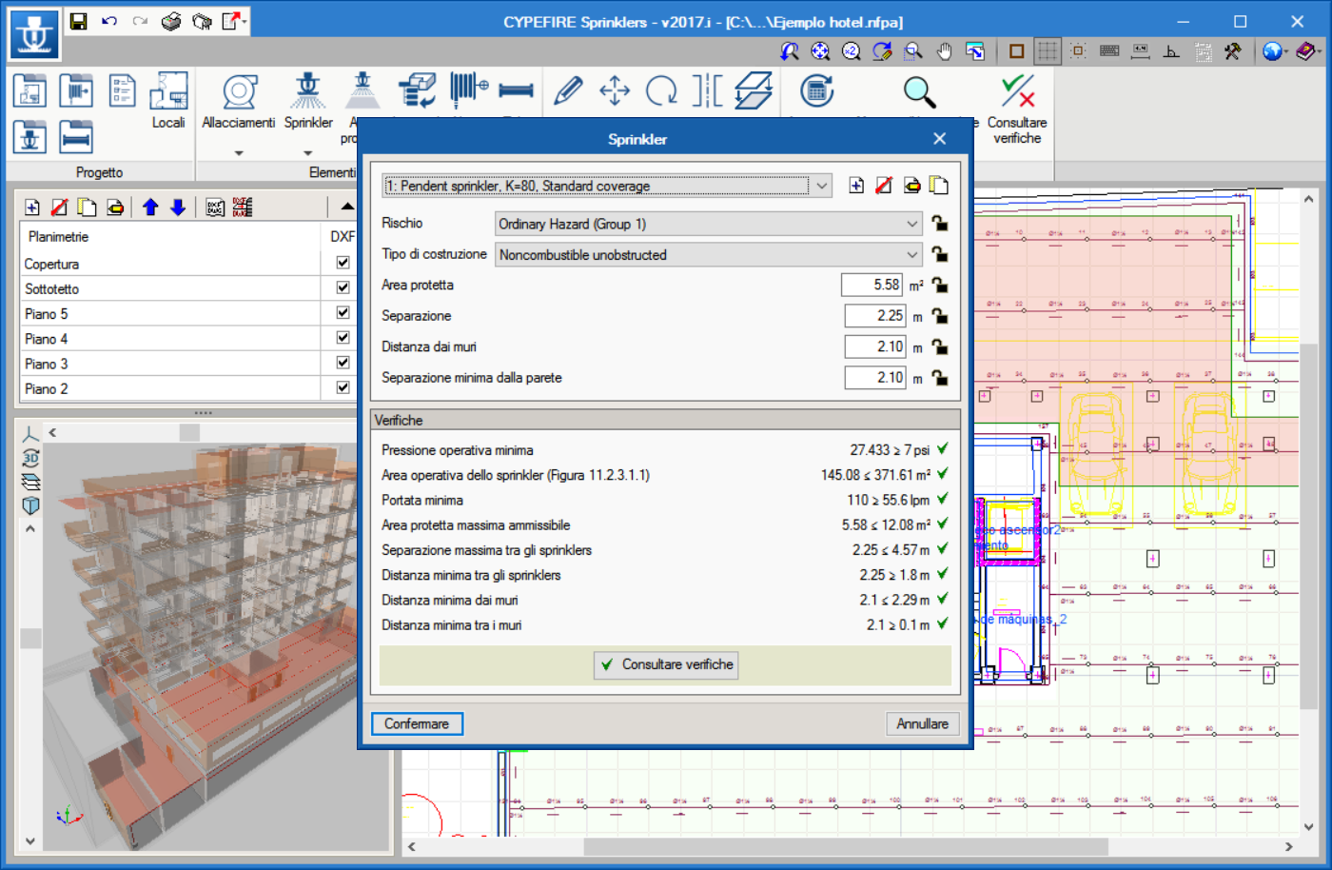
Task: Click the zoom extents icon in the view toolbar
Action: pos(820,51)
